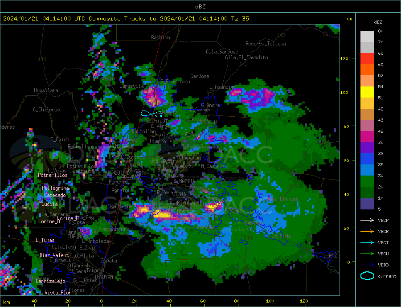Click the 'dBZ' title at top
The image size is (401, 307).
[x=200, y=7]
